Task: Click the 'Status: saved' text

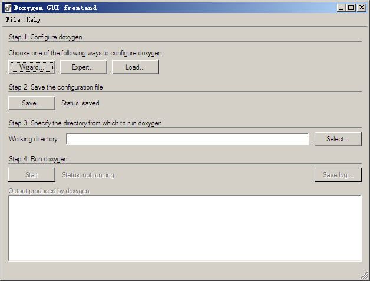Action: point(80,103)
